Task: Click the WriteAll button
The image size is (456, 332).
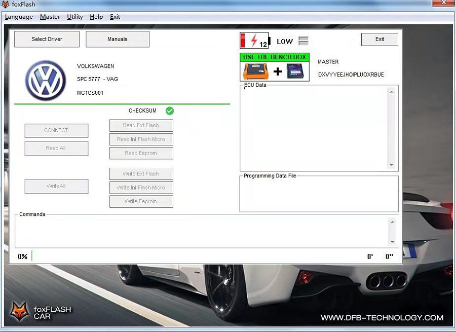Action: click(x=56, y=186)
